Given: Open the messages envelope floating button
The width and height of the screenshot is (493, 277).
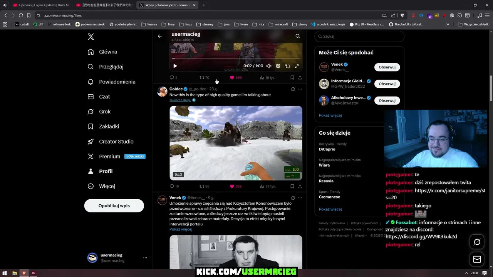Looking at the screenshot, I should 477,259.
